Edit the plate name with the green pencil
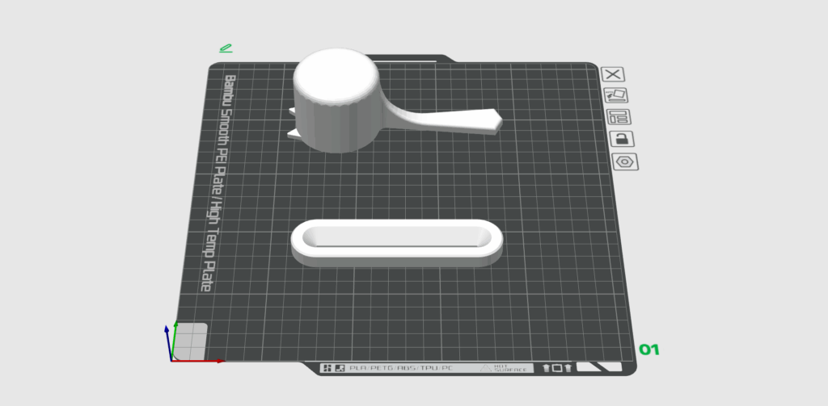 pos(226,48)
